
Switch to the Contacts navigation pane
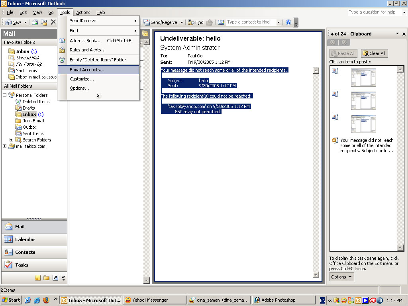[34, 252]
